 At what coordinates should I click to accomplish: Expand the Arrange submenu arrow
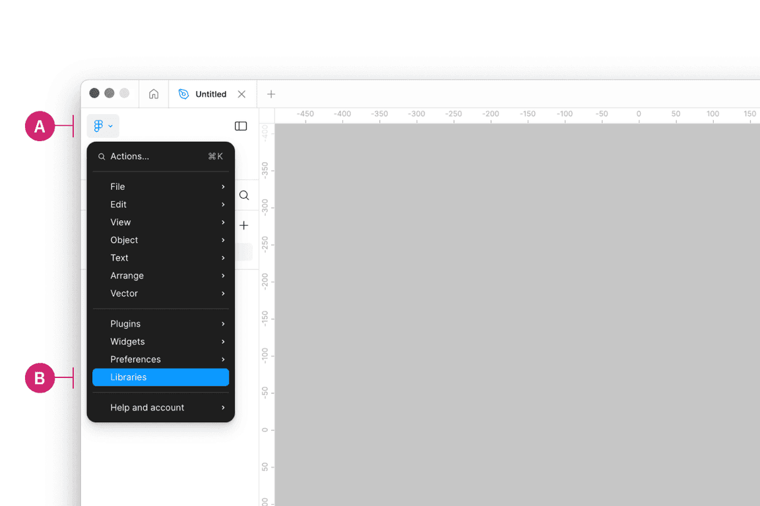point(223,276)
